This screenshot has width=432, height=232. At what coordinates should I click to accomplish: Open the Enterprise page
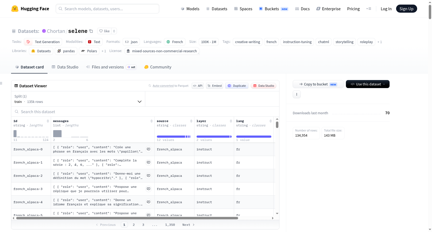pyautogui.click(x=328, y=9)
